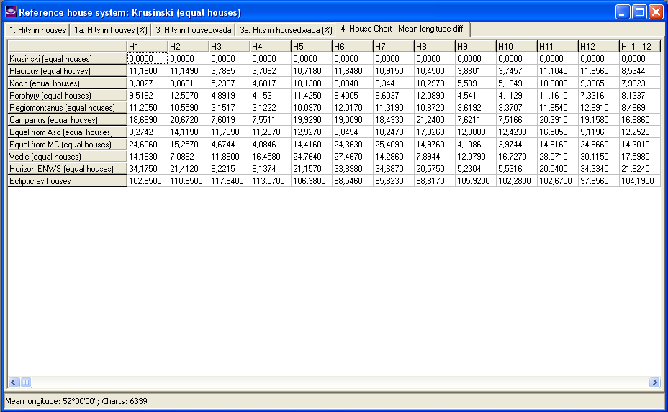Maximize the Reference house system window
668x412 pixels.
click(639, 12)
